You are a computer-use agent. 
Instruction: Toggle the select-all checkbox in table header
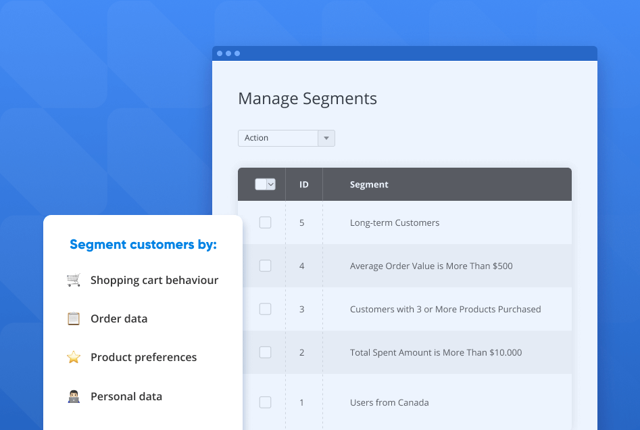pyautogui.click(x=260, y=184)
